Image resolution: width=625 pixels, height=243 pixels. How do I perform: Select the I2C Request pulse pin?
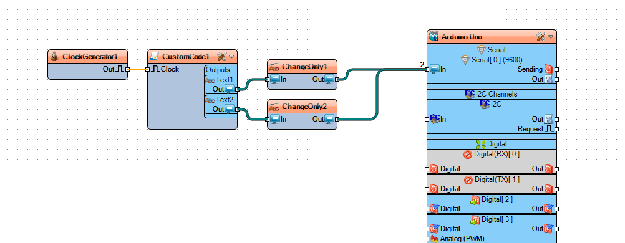tap(550, 129)
